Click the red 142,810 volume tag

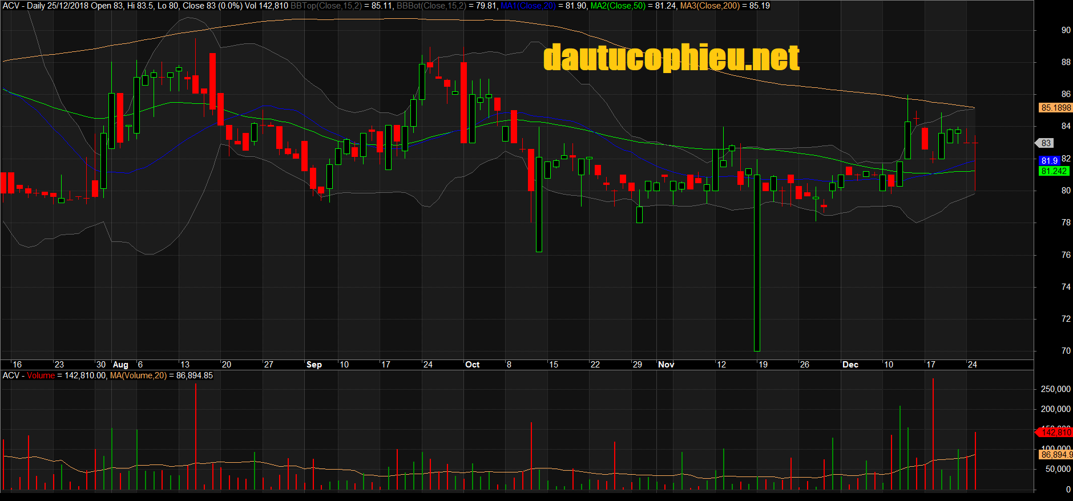[x=1055, y=433]
